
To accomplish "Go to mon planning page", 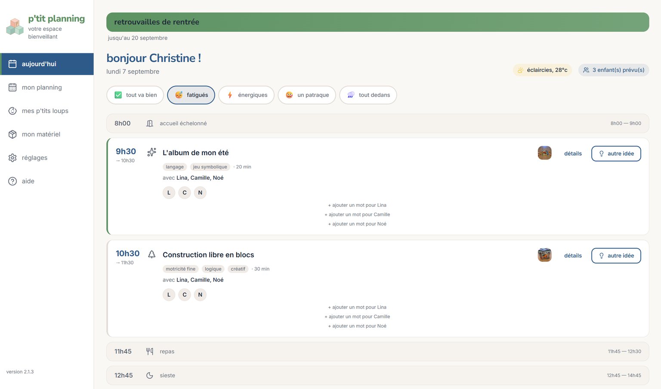I will coord(47,87).
